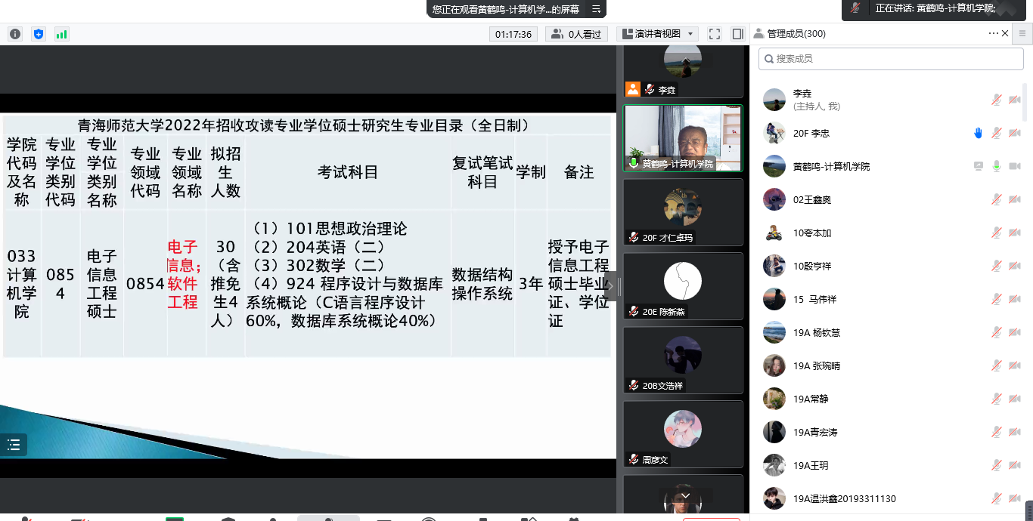Viewport: 1033px width, 521px height.
Task: Mute the microphone of 黄鹤鸣-计算机学院
Action: click(x=997, y=167)
